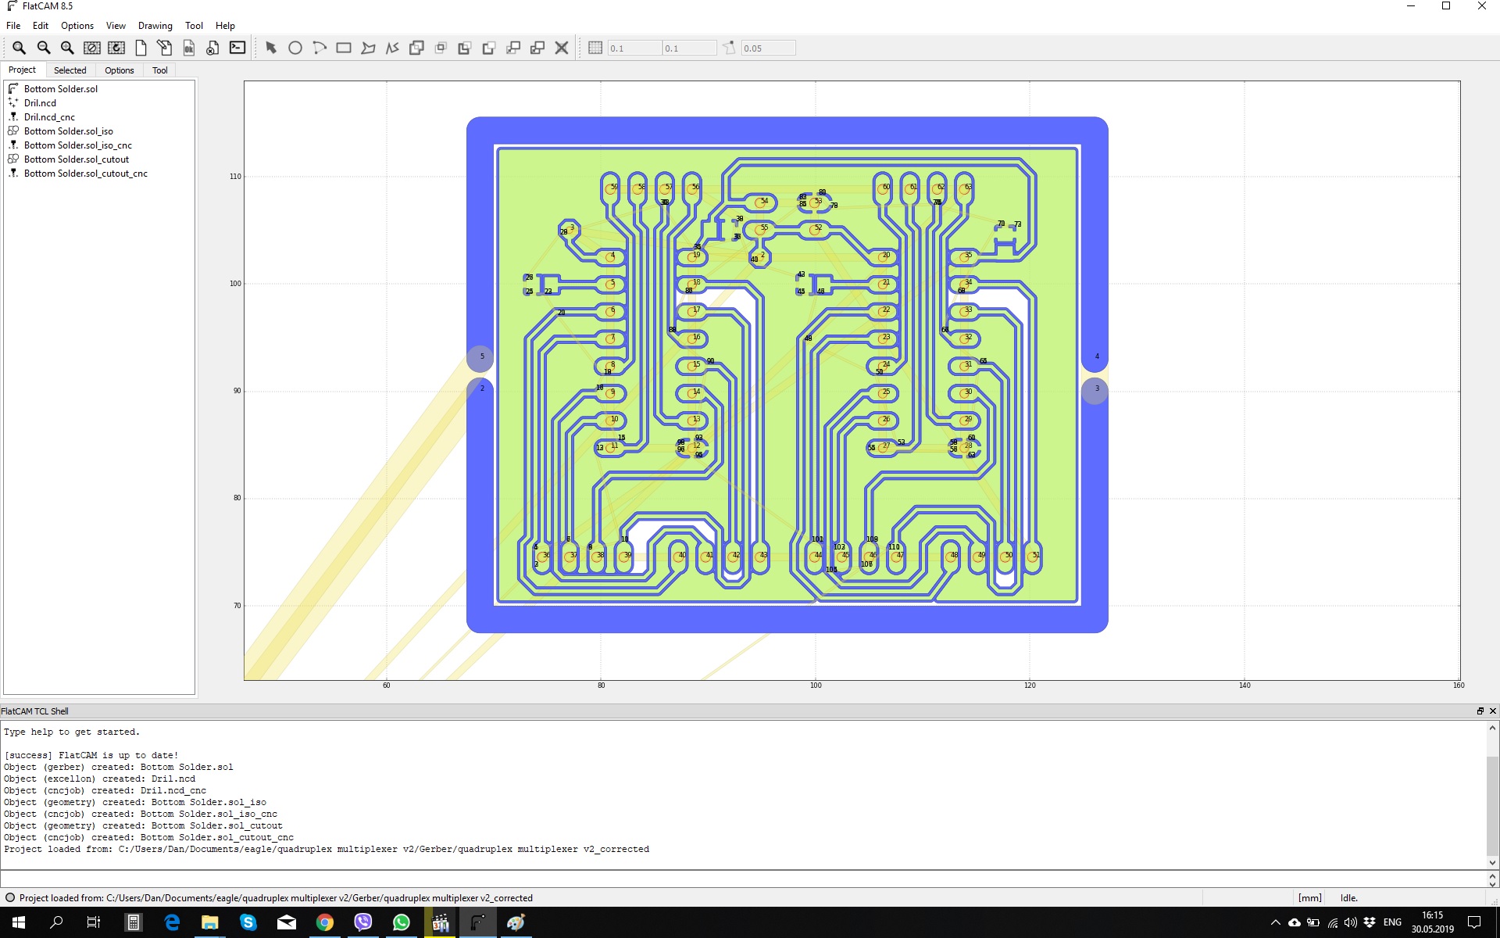Click TCL shell scrollbar down arrow
This screenshot has height=938, width=1500.
(1492, 863)
